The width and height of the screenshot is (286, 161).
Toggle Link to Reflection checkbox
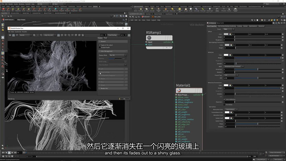224,100
